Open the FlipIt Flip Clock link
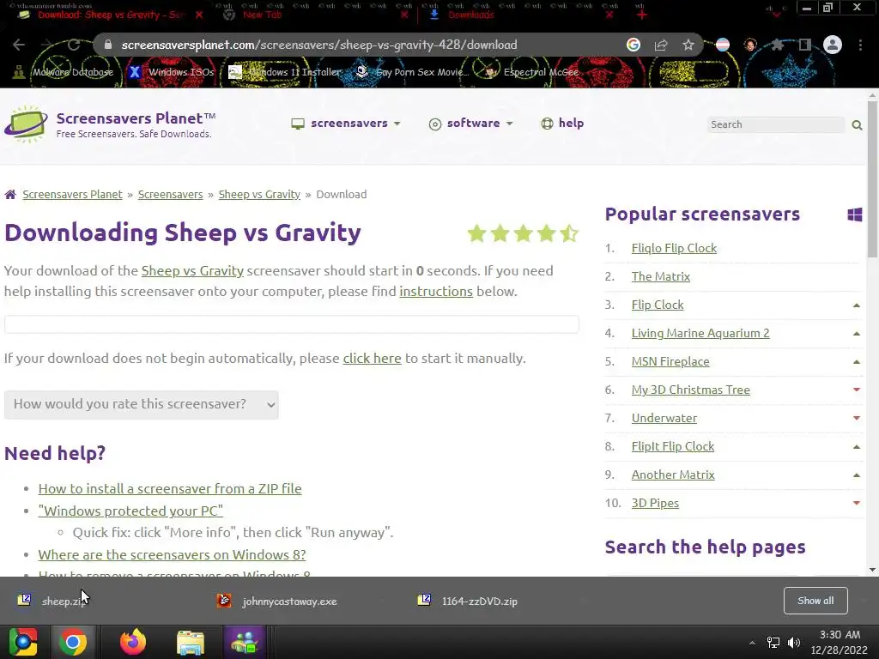The width and height of the screenshot is (879, 659). click(x=673, y=446)
